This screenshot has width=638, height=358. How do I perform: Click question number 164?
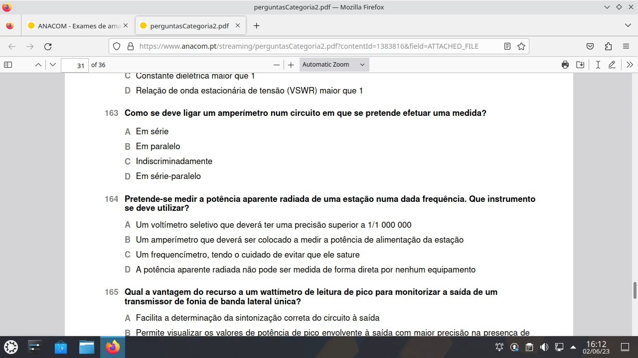click(x=111, y=199)
